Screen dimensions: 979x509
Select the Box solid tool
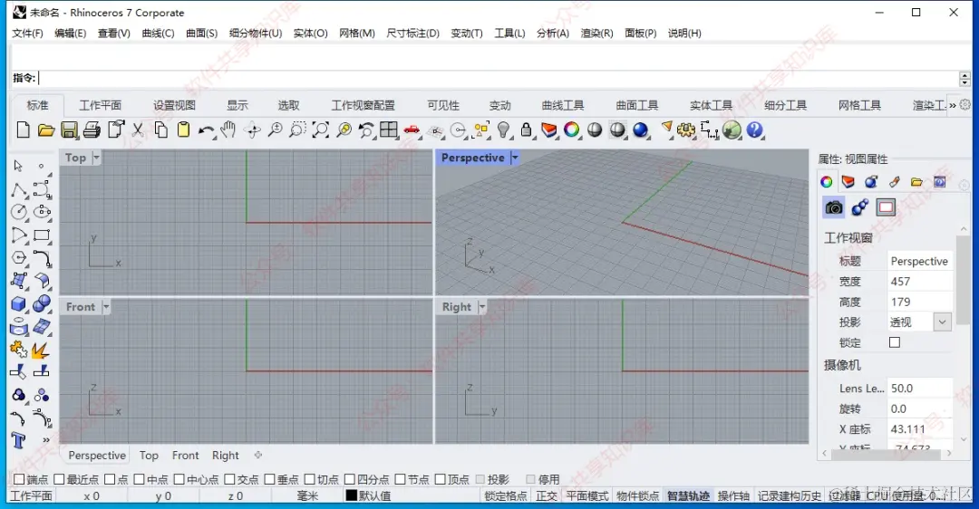pos(19,304)
